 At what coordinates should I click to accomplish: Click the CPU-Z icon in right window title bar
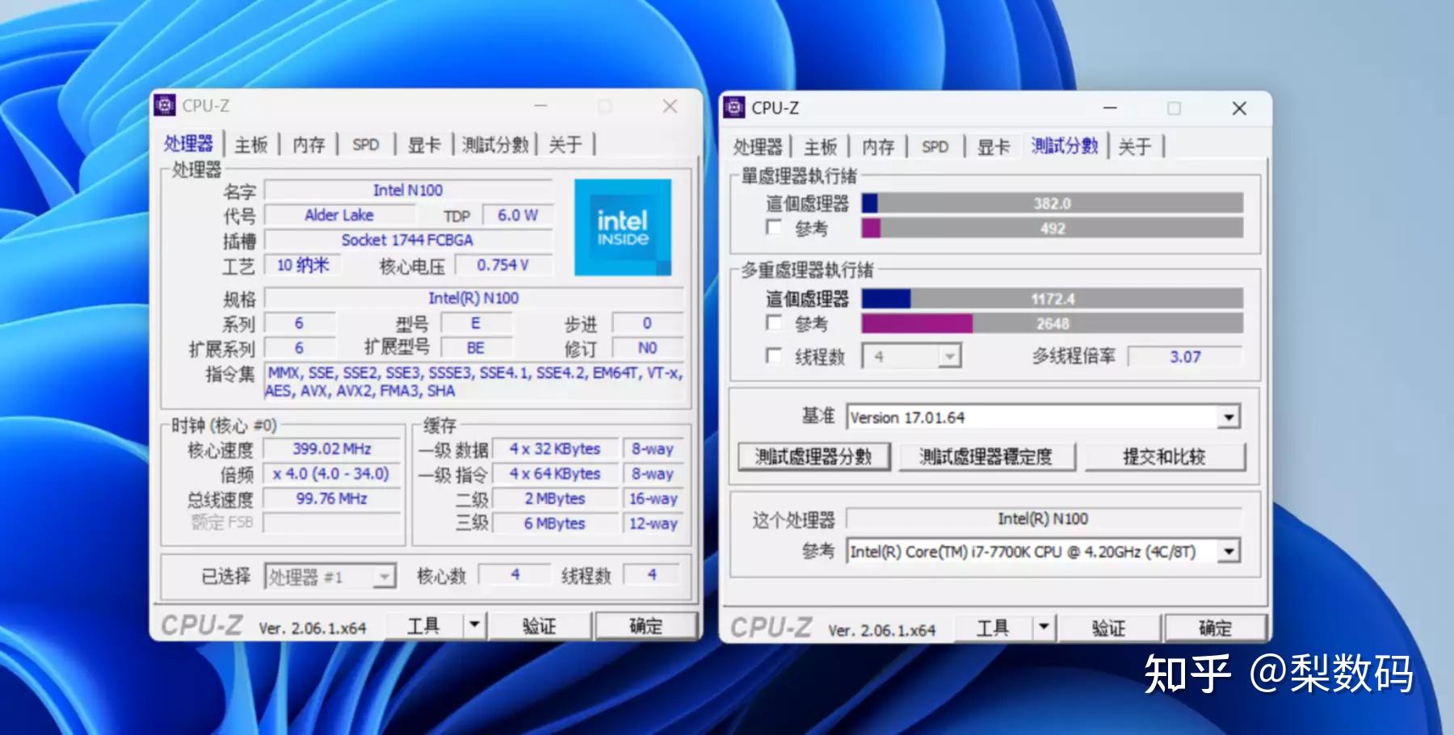[736, 107]
